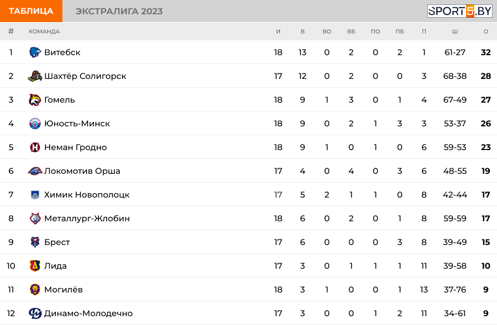
Task: Click the Брест team logo
Action: [35, 242]
